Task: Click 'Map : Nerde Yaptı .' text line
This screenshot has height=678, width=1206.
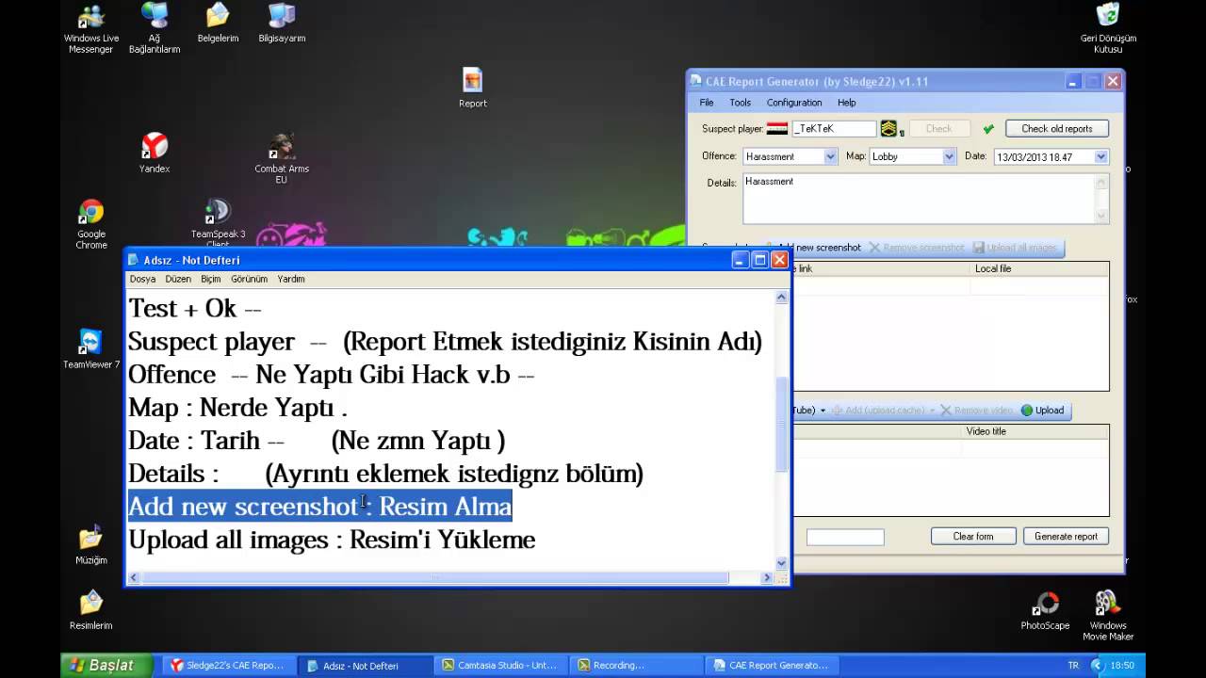Action: (x=237, y=408)
